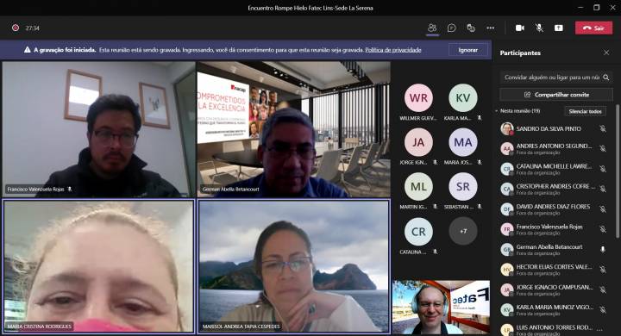This screenshot has height=336, width=621.
Task: Open the more actions ellipsis menu
Action: click(x=490, y=28)
